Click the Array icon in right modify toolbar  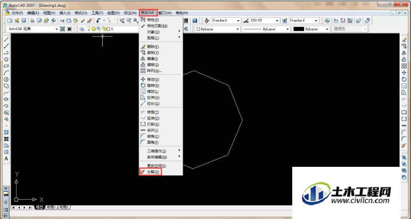pos(404,66)
